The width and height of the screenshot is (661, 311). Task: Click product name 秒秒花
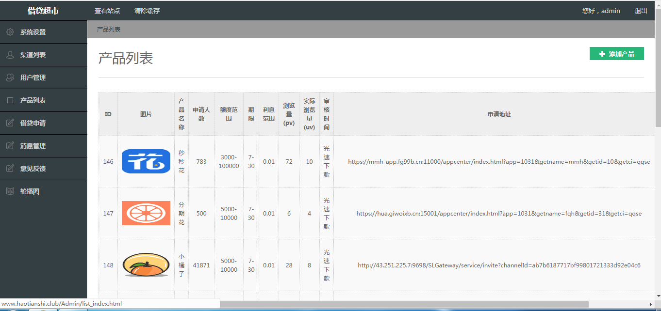click(182, 162)
